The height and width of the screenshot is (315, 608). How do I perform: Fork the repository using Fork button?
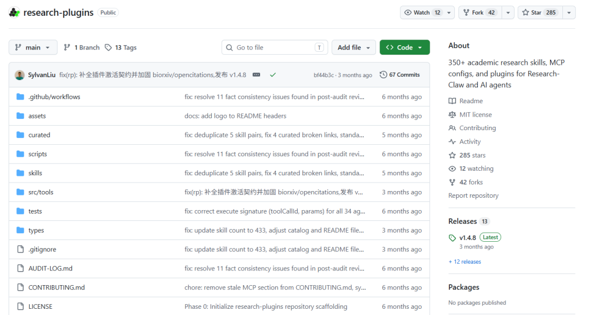tap(480, 12)
